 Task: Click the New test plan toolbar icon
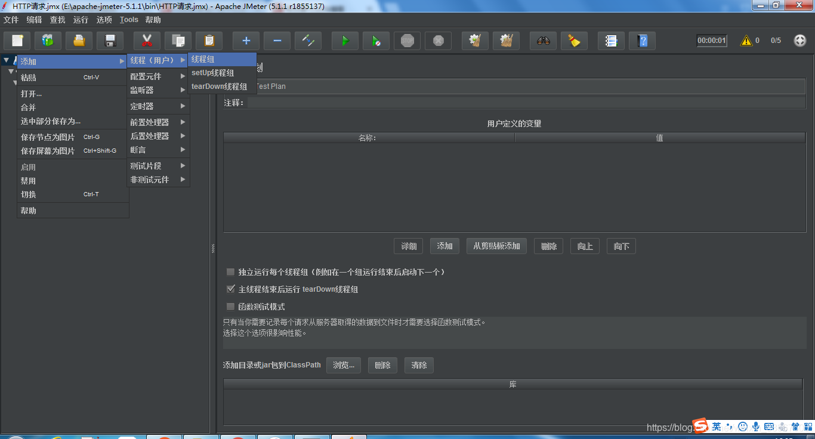point(17,41)
